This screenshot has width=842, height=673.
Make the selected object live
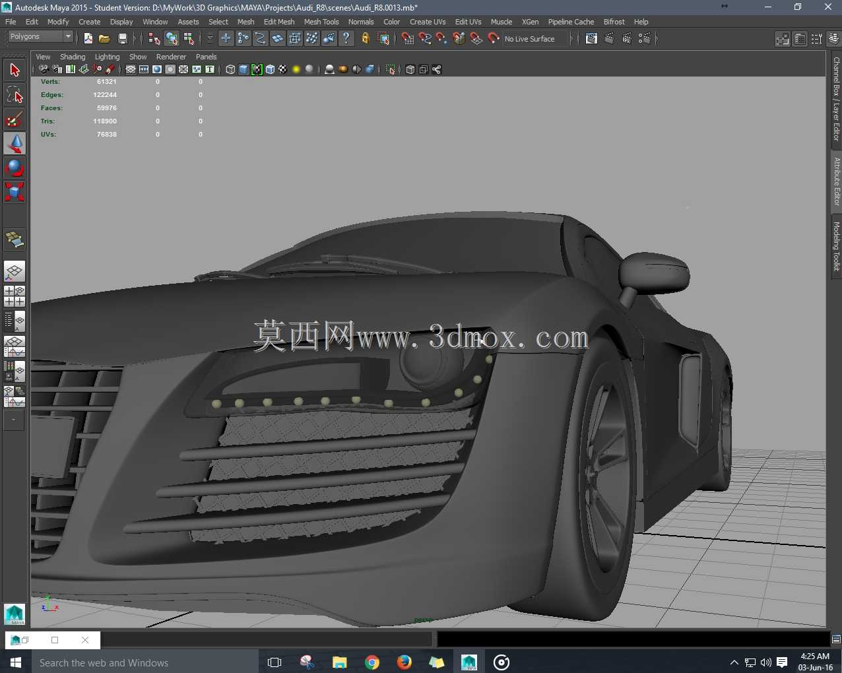pos(494,39)
